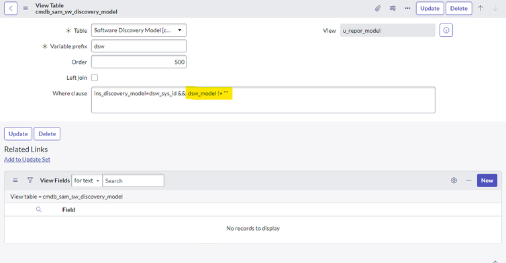Click Update button below the form
Image resolution: width=506 pixels, height=263 pixels.
click(x=18, y=134)
